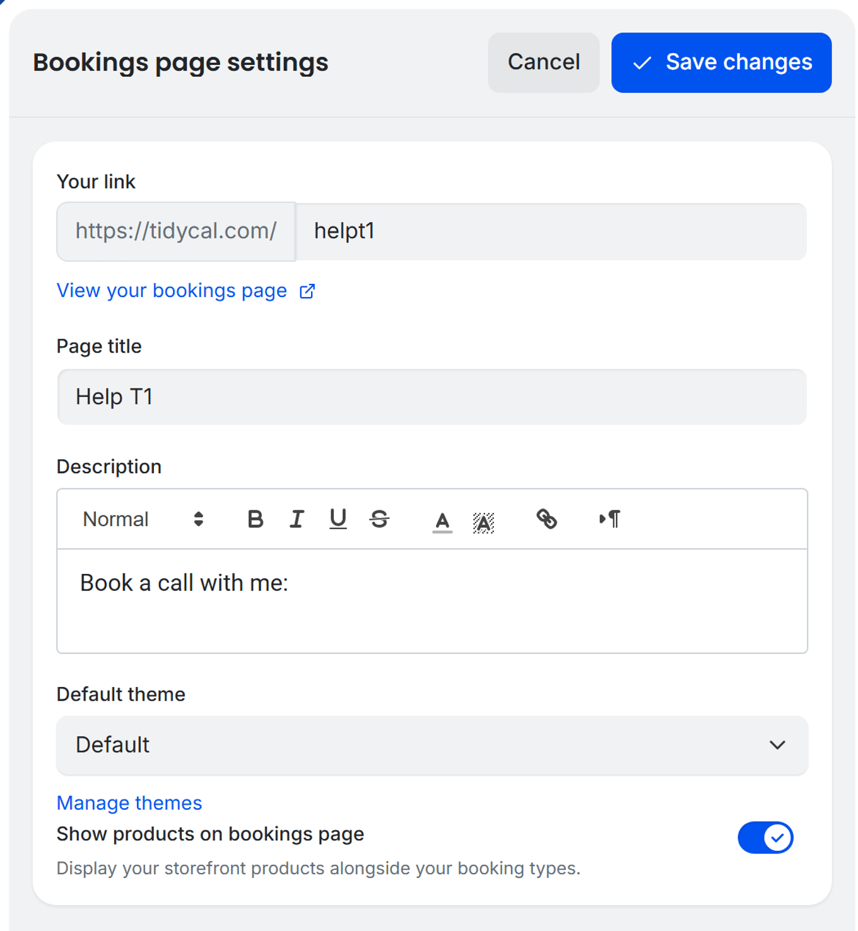Apply italic formatting in description toolbar
The image size is (858, 931).
[297, 519]
